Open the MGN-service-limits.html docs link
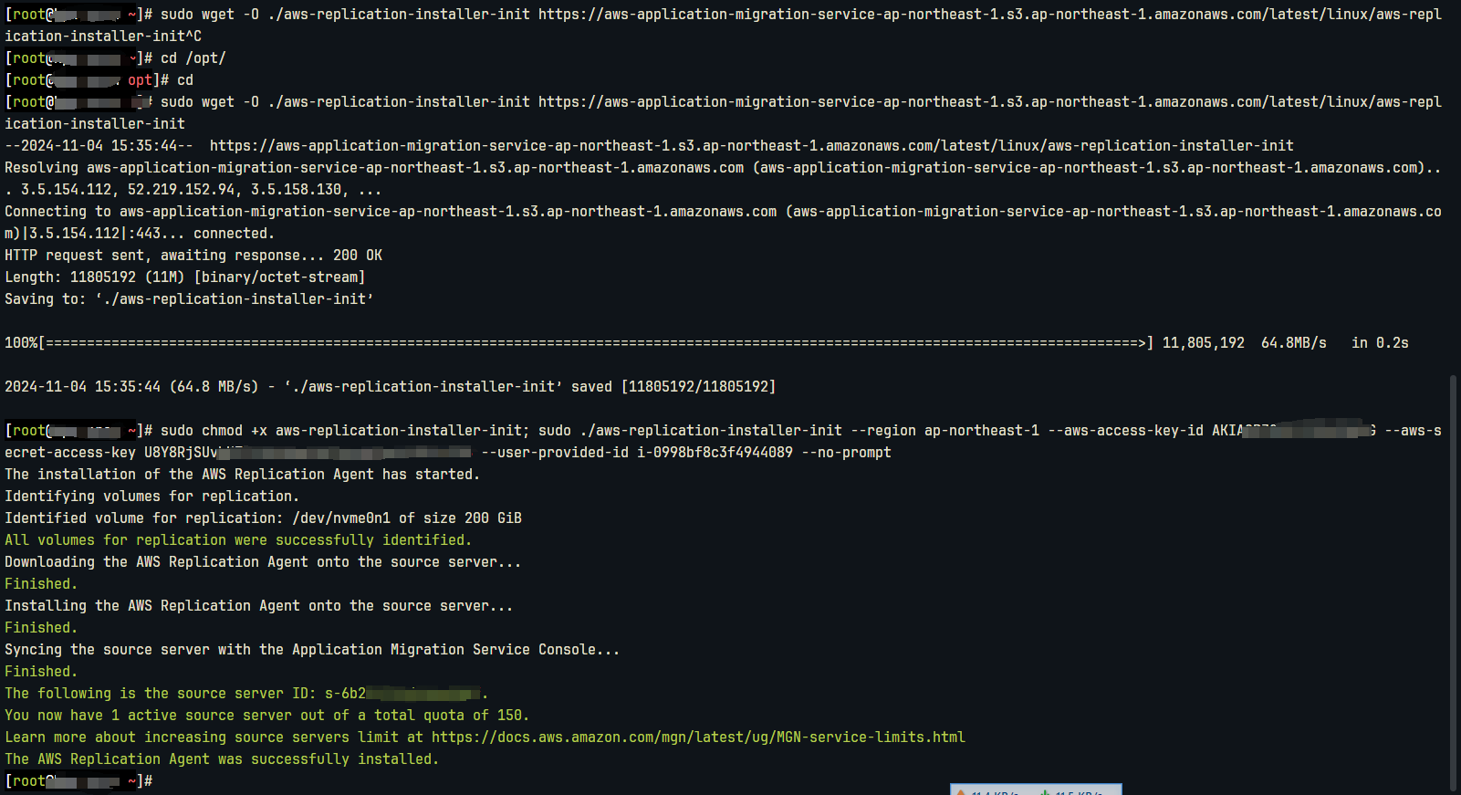 pyautogui.click(x=698, y=737)
